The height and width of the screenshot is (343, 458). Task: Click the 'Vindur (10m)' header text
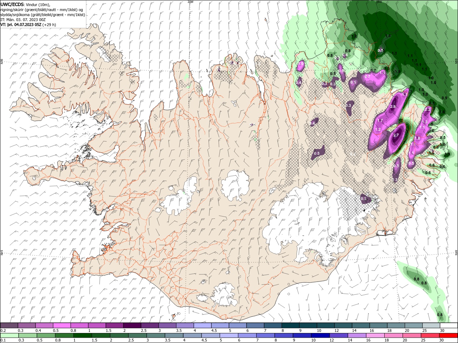click(38, 4)
